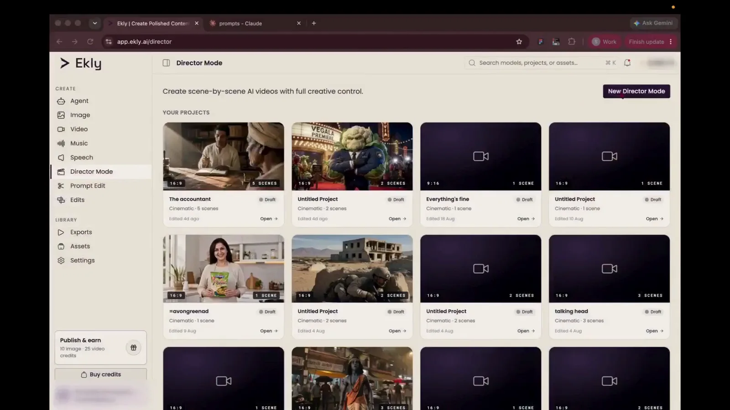Click the Work profile button

[604, 41]
